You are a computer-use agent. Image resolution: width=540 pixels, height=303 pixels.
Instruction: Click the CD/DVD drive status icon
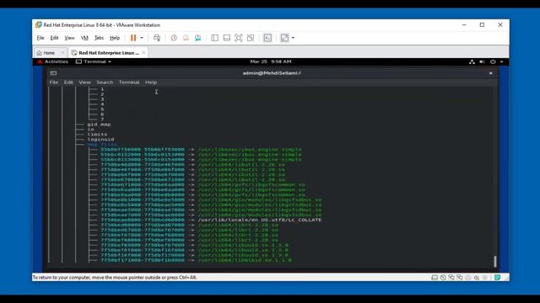coord(443,278)
